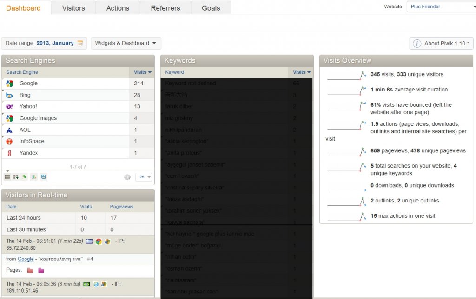Open the Date range 2013, January picker
The width and height of the screenshot is (476, 299).
coord(44,43)
